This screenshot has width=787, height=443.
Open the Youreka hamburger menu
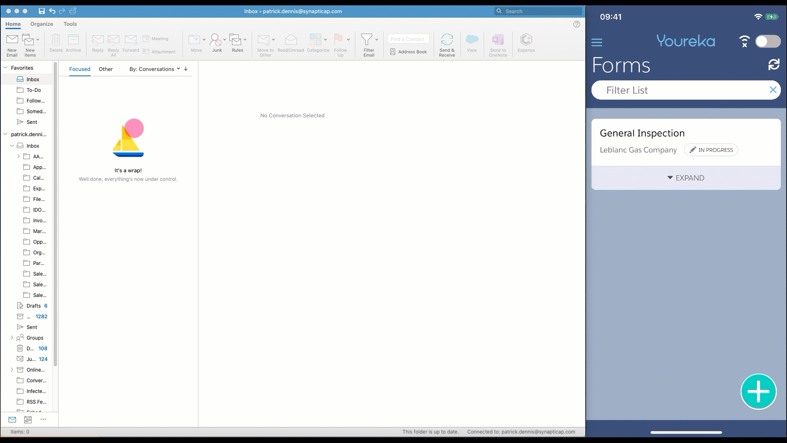(597, 42)
